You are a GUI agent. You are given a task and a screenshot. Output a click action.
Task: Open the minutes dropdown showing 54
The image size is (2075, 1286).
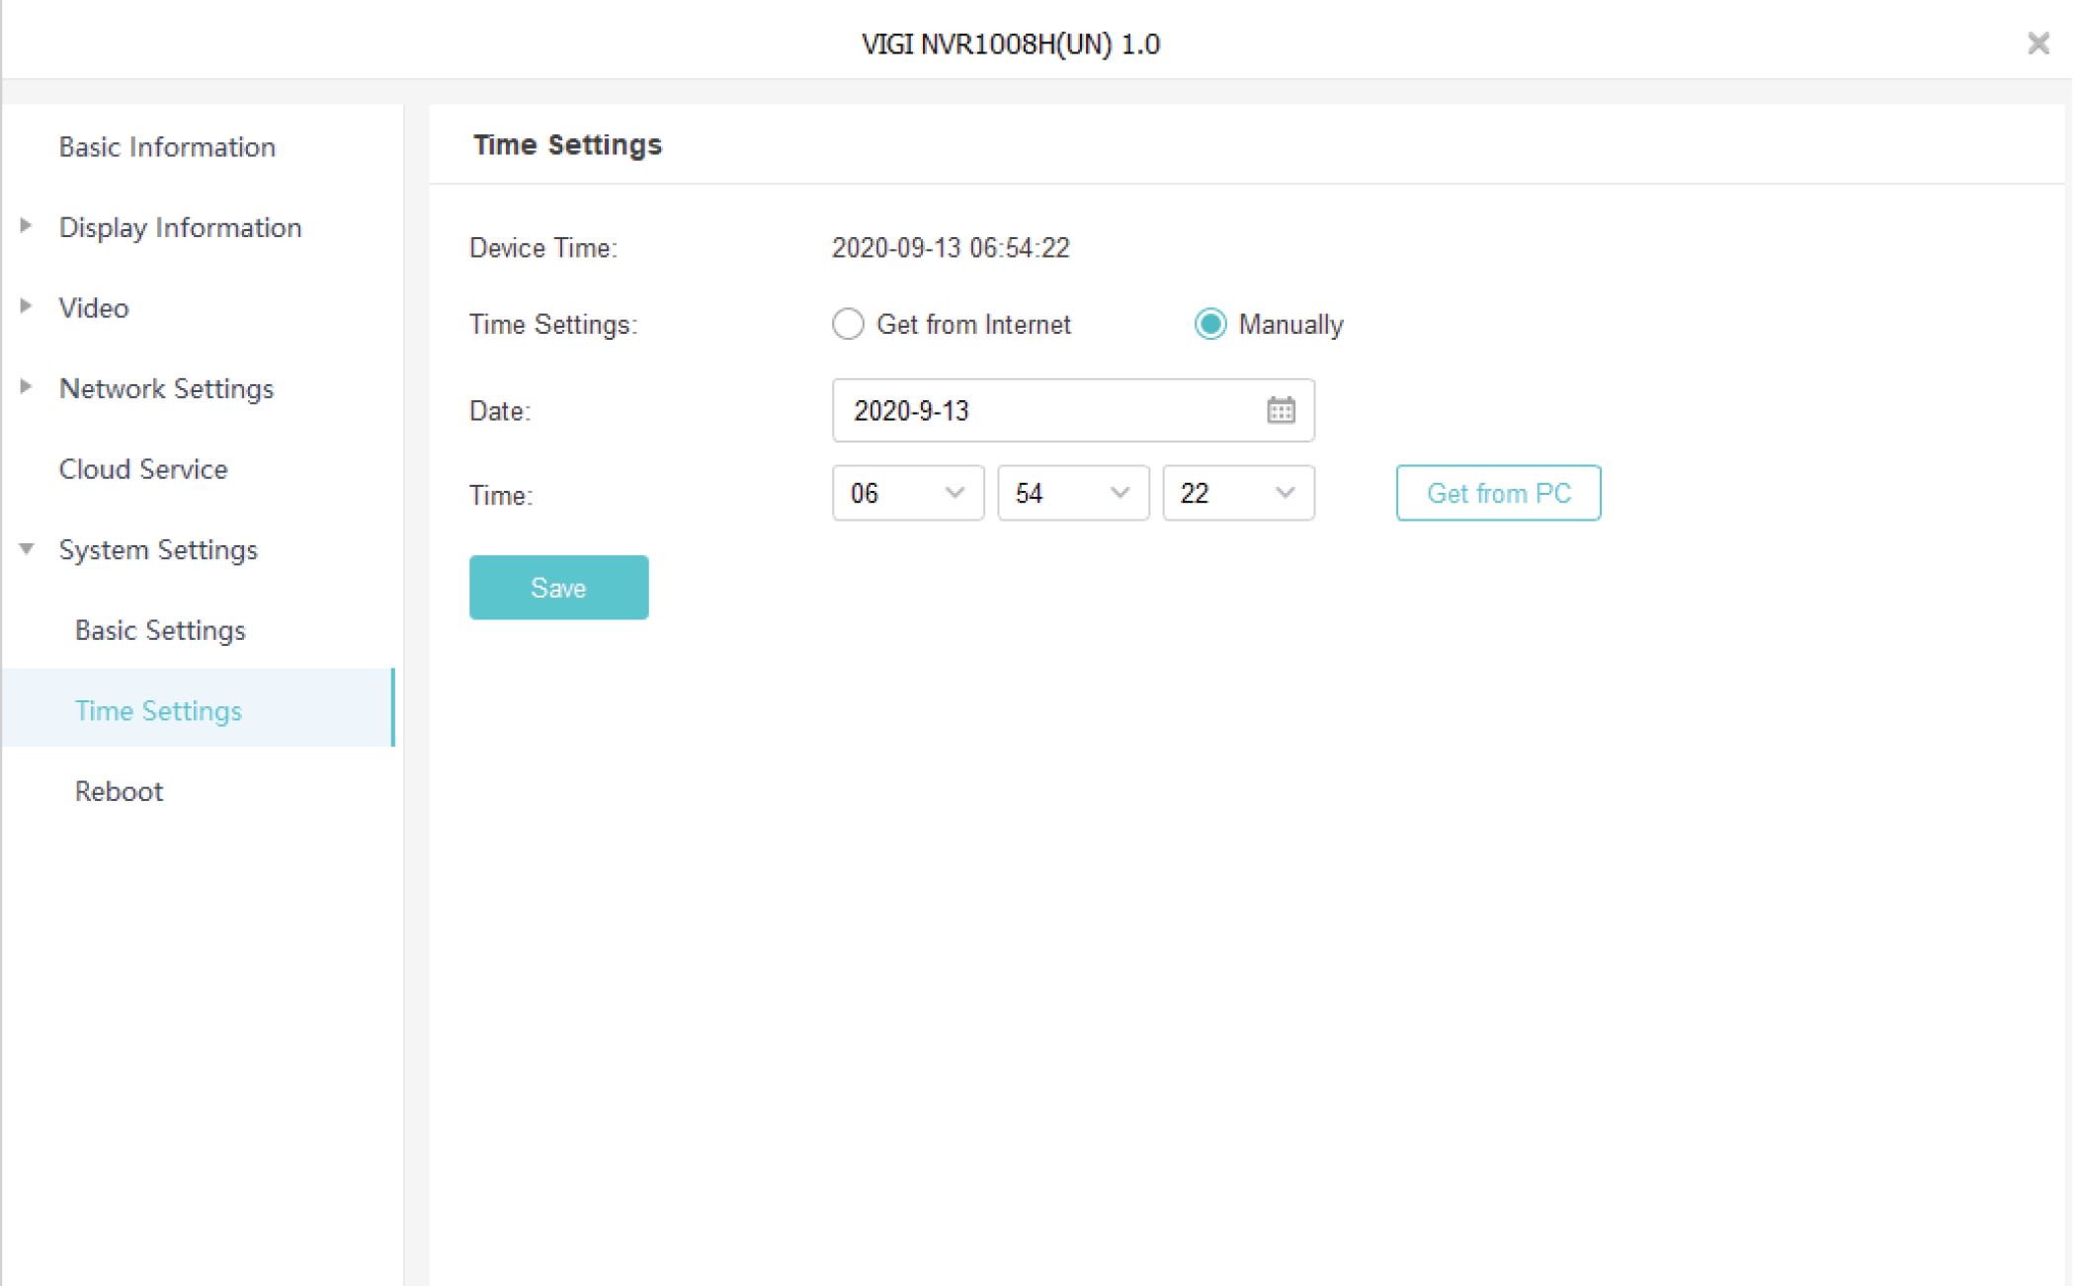point(1072,493)
